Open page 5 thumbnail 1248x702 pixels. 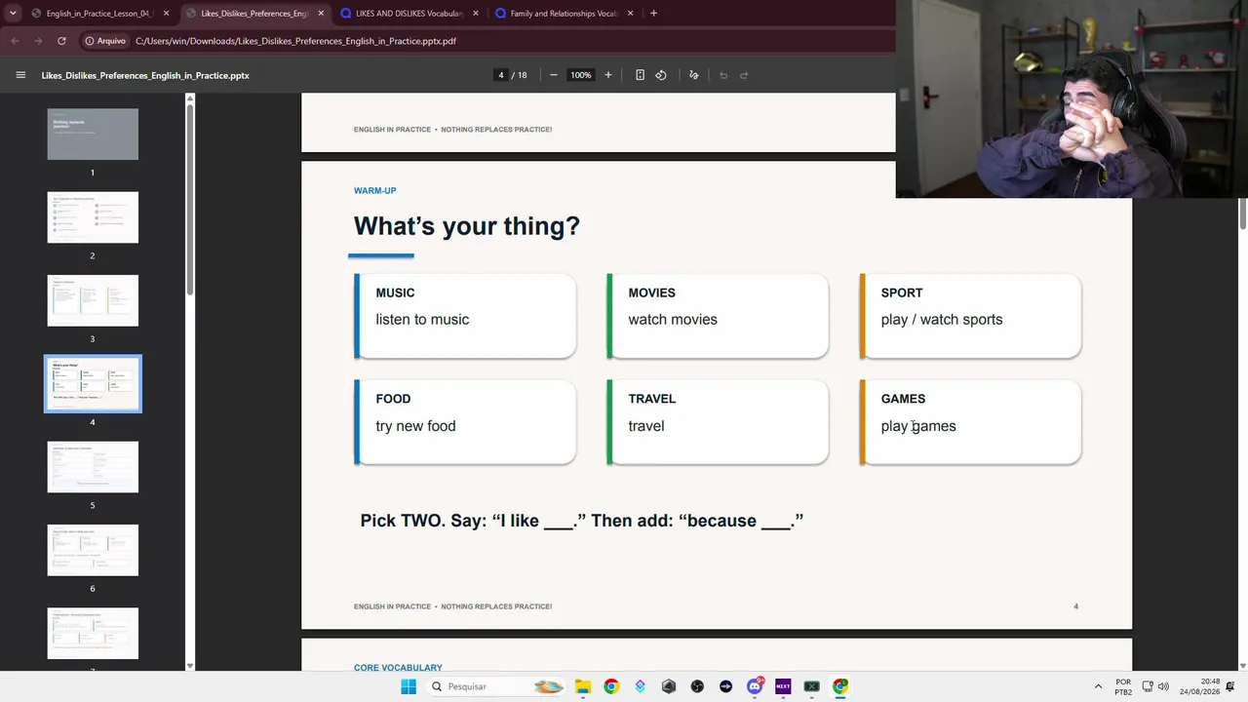point(93,467)
